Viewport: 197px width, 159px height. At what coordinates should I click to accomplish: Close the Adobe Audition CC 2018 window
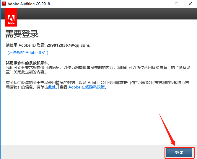pos(190,4)
